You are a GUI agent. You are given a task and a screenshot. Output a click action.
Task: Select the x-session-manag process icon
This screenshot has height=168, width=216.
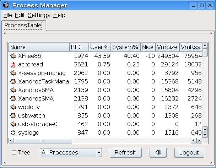click(13, 73)
